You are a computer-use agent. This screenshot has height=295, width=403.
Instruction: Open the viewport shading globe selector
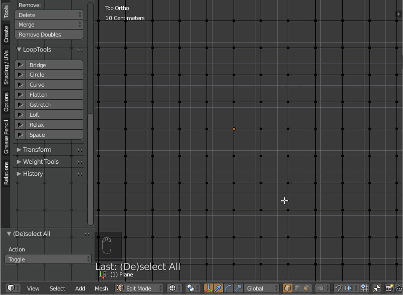point(174,288)
